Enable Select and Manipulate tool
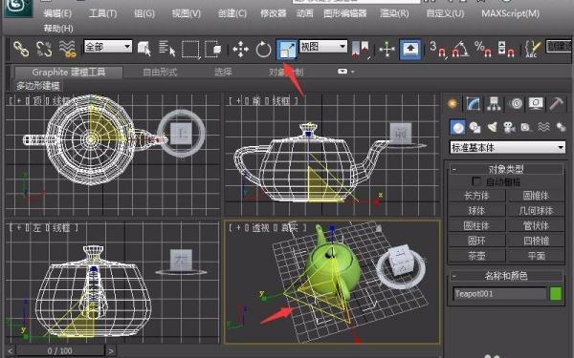 (386, 49)
